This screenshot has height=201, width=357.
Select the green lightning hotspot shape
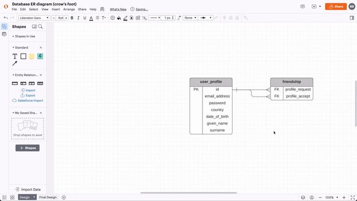(x=40, y=56)
